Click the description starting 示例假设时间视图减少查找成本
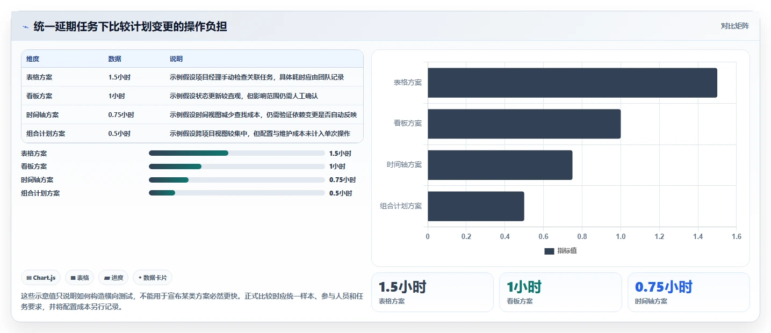Image resolution: width=771 pixels, height=333 pixels. 263,115
